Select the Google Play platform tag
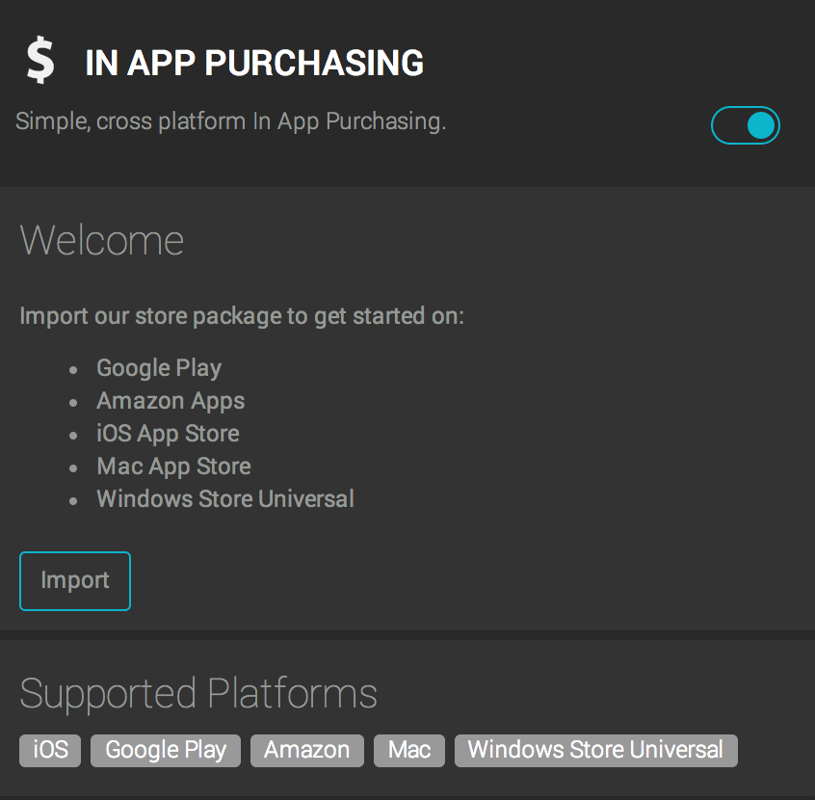The image size is (815, 800). point(166,751)
